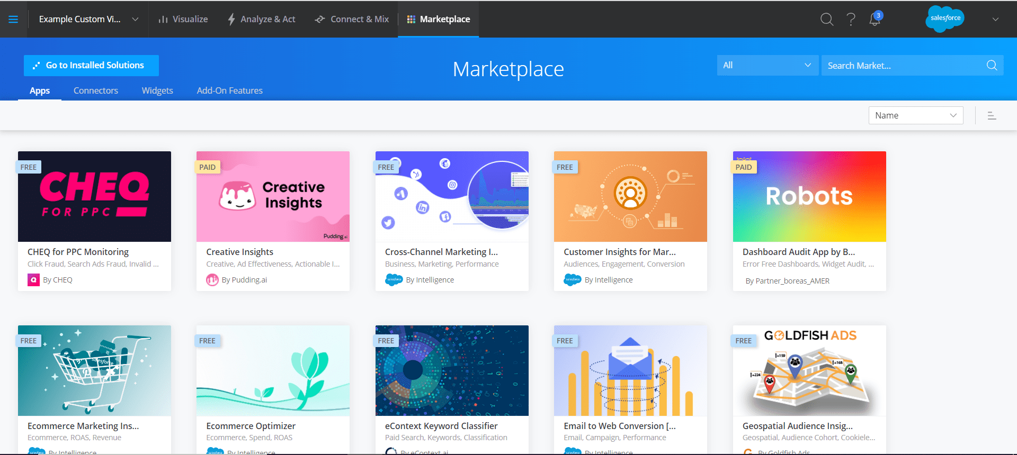Click the Intelligence icon under Customer Insights
The image size is (1017, 455).
pos(573,279)
